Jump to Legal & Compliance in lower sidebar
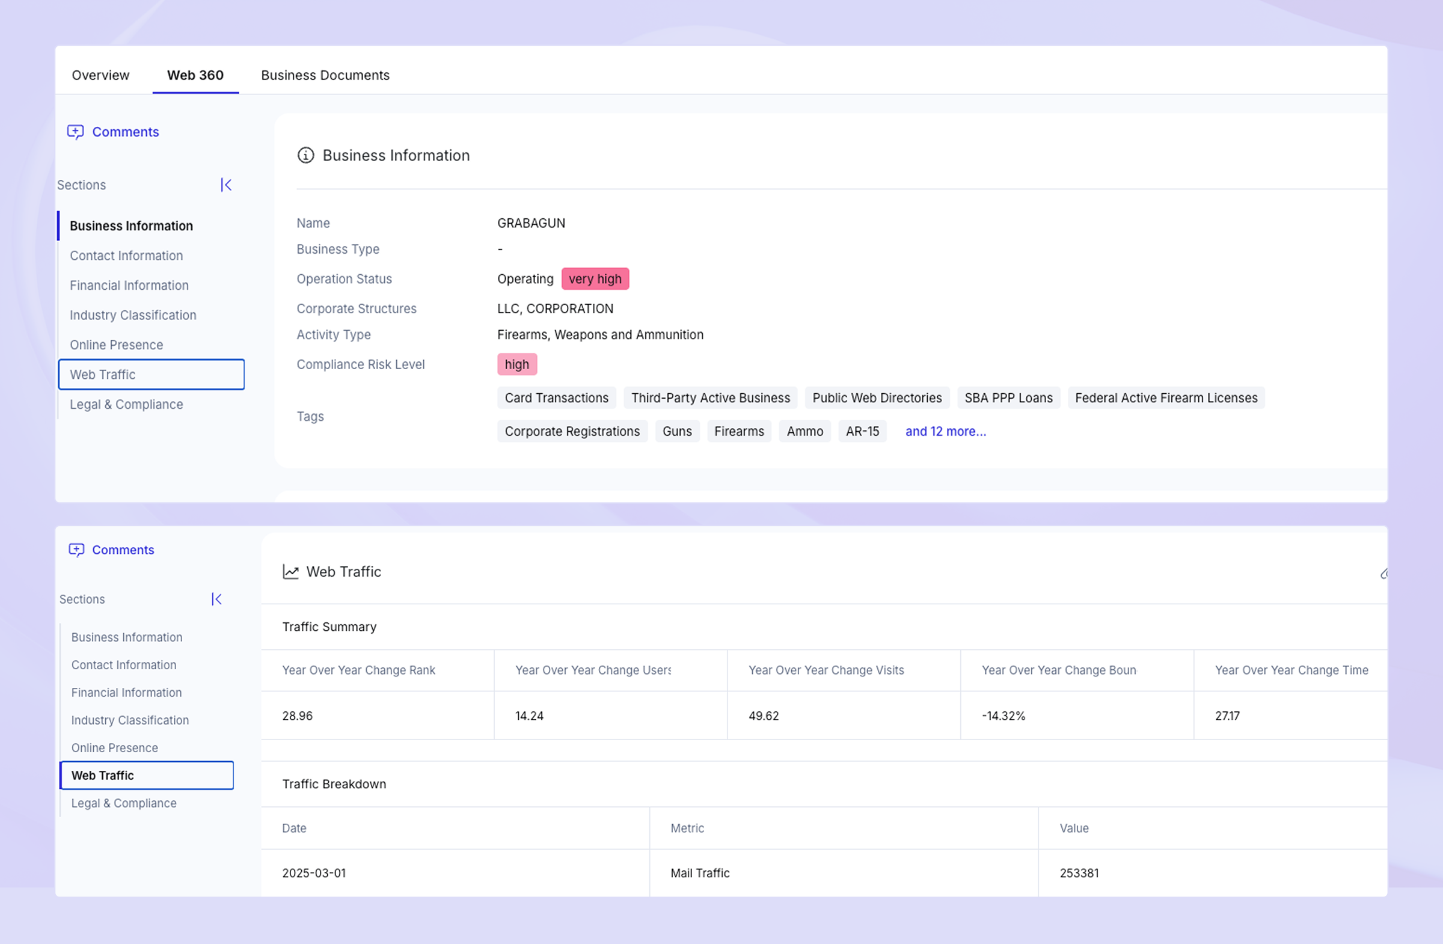This screenshot has height=944, width=1443. [x=124, y=803]
